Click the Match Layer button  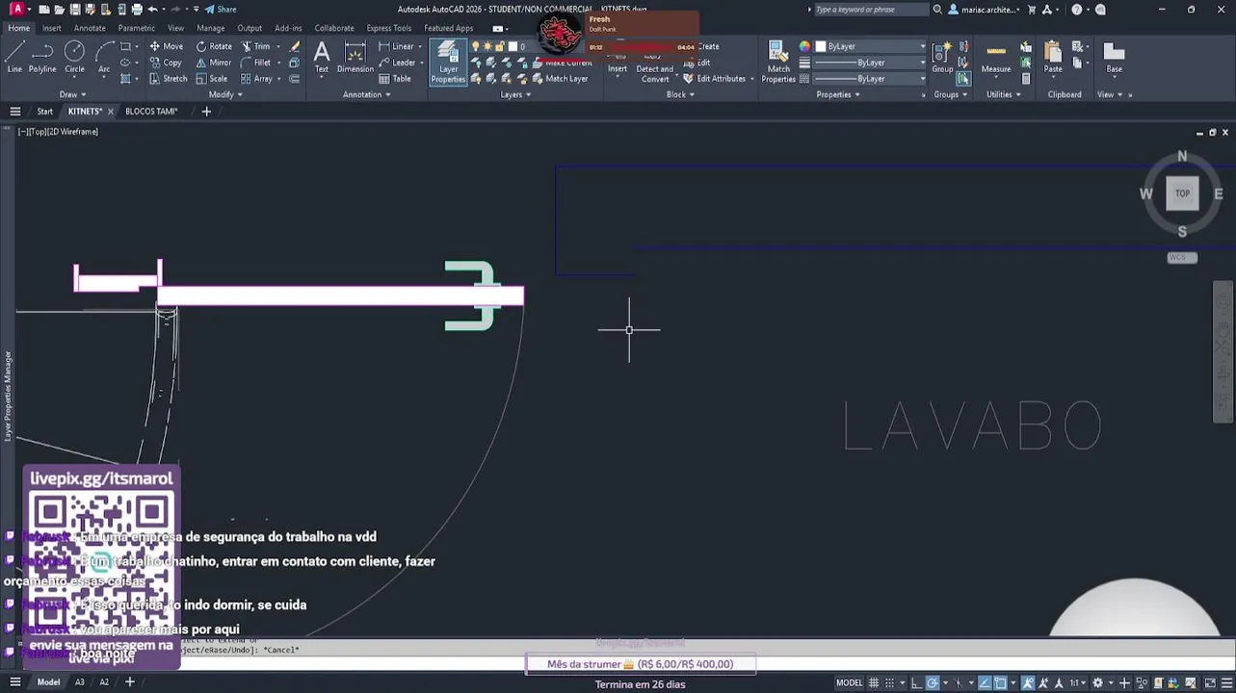click(559, 79)
